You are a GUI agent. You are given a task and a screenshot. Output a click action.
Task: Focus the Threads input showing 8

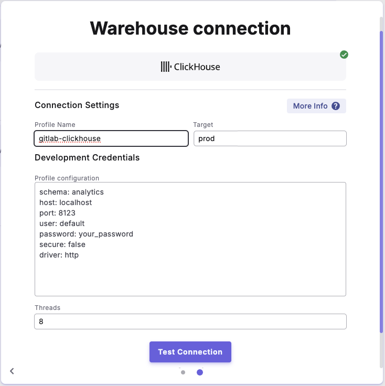click(190, 321)
